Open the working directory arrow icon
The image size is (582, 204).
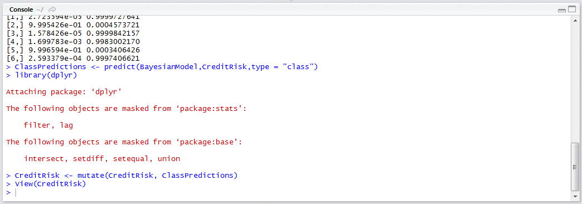[x=52, y=9]
